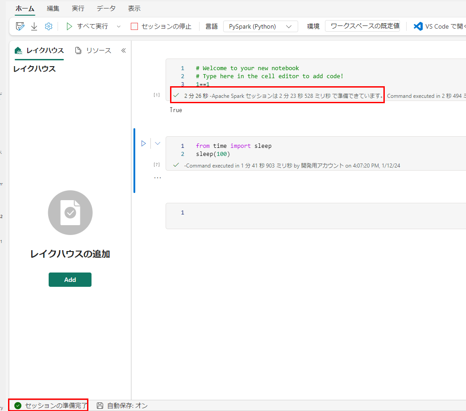Open the 実行 tab

[x=78, y=8]
